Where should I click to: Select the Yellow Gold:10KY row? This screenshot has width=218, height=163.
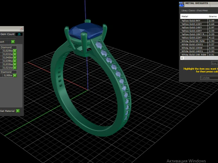pyautogui.click(x=199, y=24)
